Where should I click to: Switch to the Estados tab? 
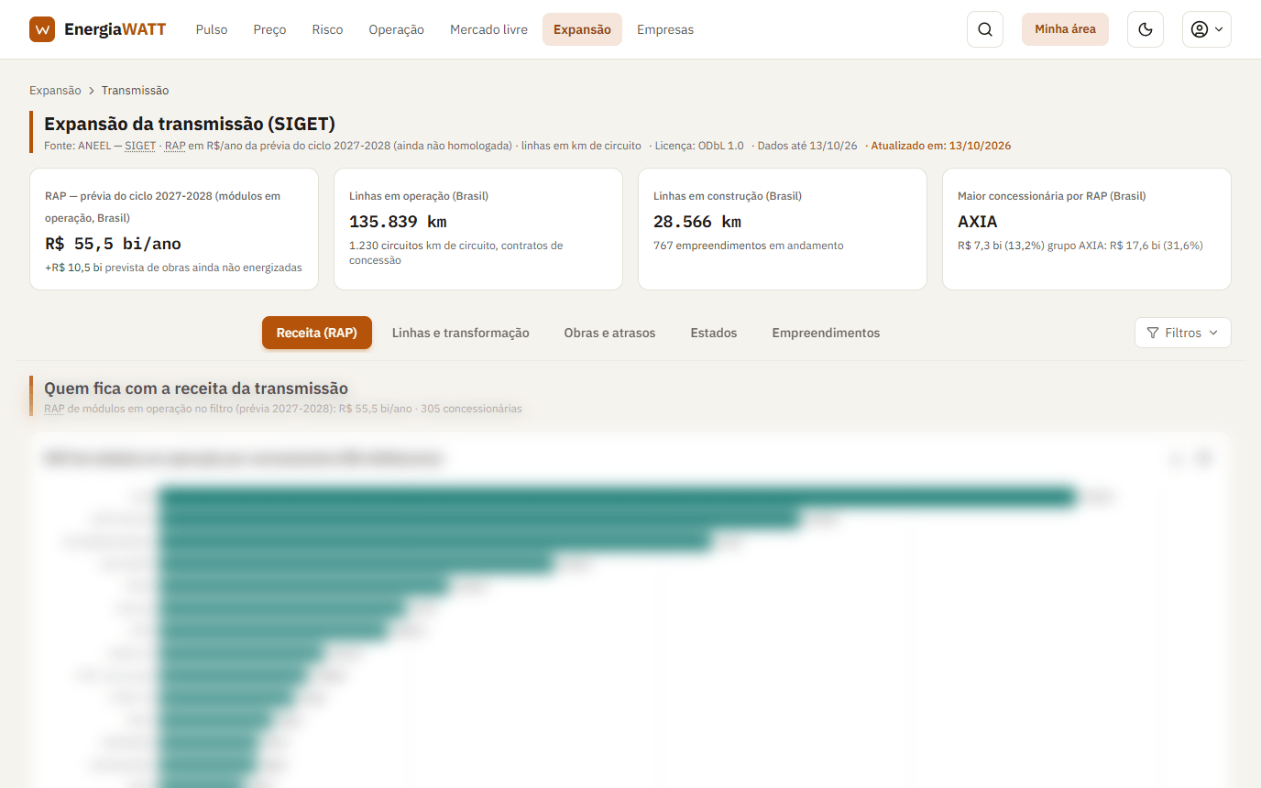click(x=714, y=333)
